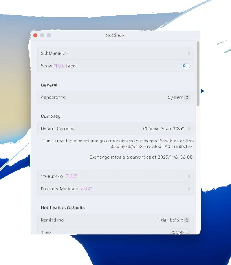Click the Categories row chevron
This screenshot has width=231, height=265.
189,176
